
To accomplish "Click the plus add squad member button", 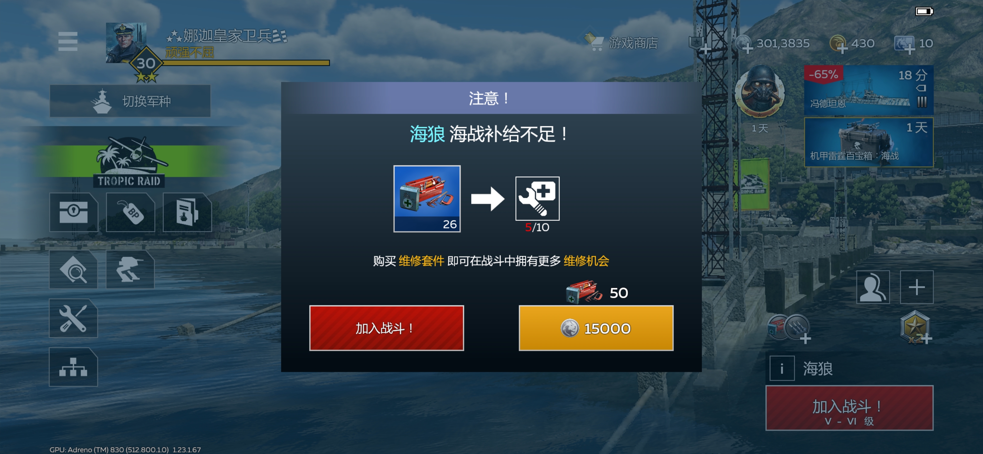I will click(x=917, y=287).
